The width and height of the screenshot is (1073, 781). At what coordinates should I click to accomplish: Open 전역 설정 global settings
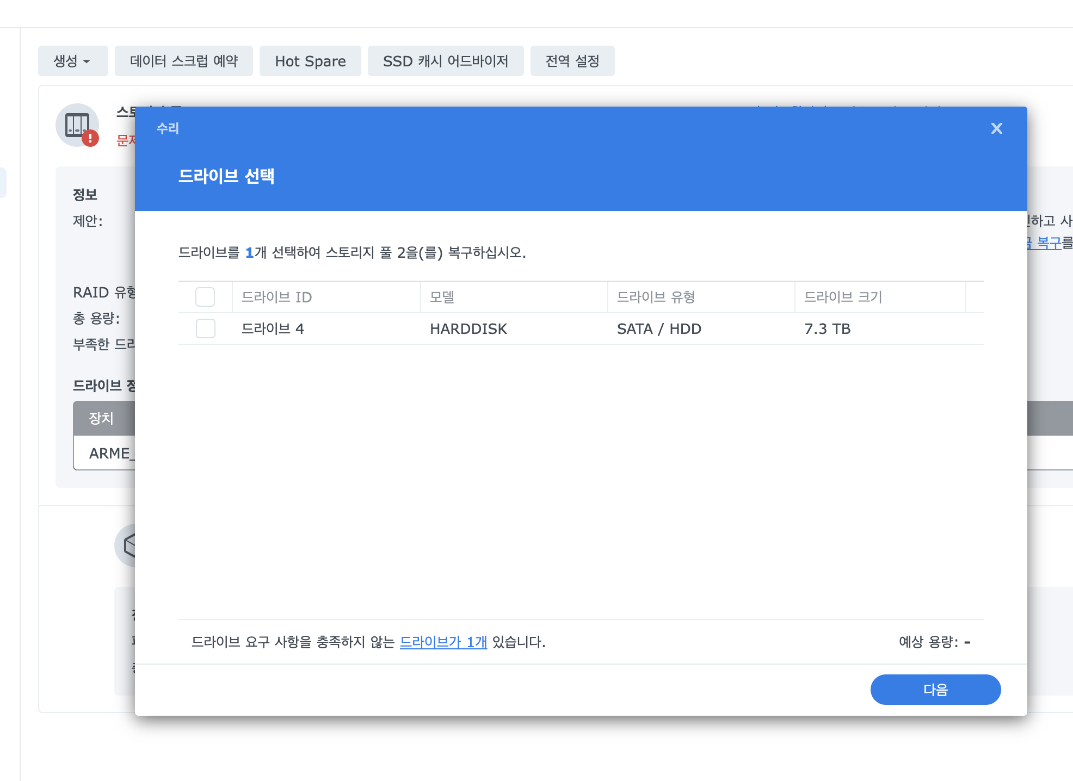click(x=572, y=61)
